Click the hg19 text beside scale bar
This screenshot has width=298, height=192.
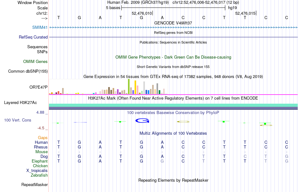[232, 8]
